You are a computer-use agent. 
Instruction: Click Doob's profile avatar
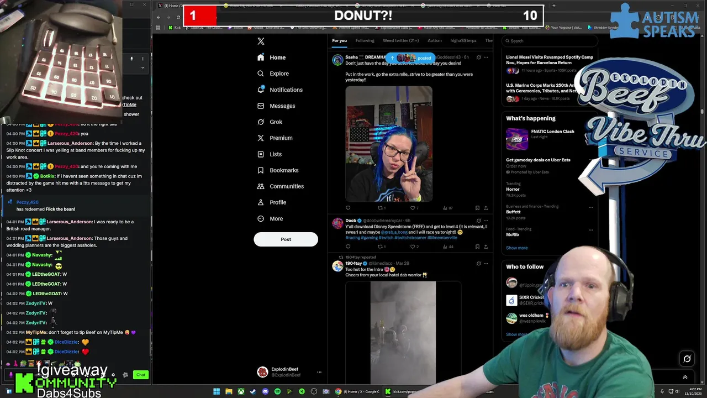(x=337, y=223)
